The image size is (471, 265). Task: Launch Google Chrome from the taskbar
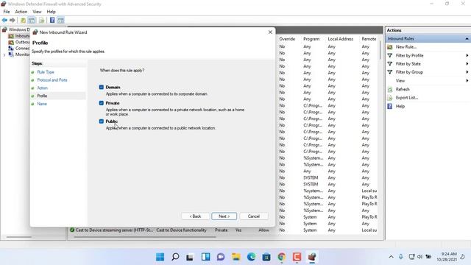pyautogui.click(x=282, y=257)
